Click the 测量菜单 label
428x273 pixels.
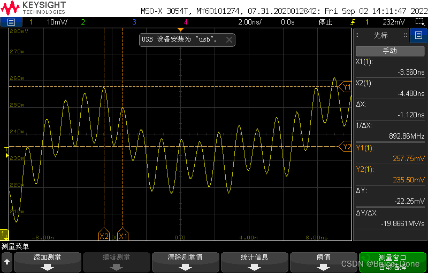coord(15,247)
